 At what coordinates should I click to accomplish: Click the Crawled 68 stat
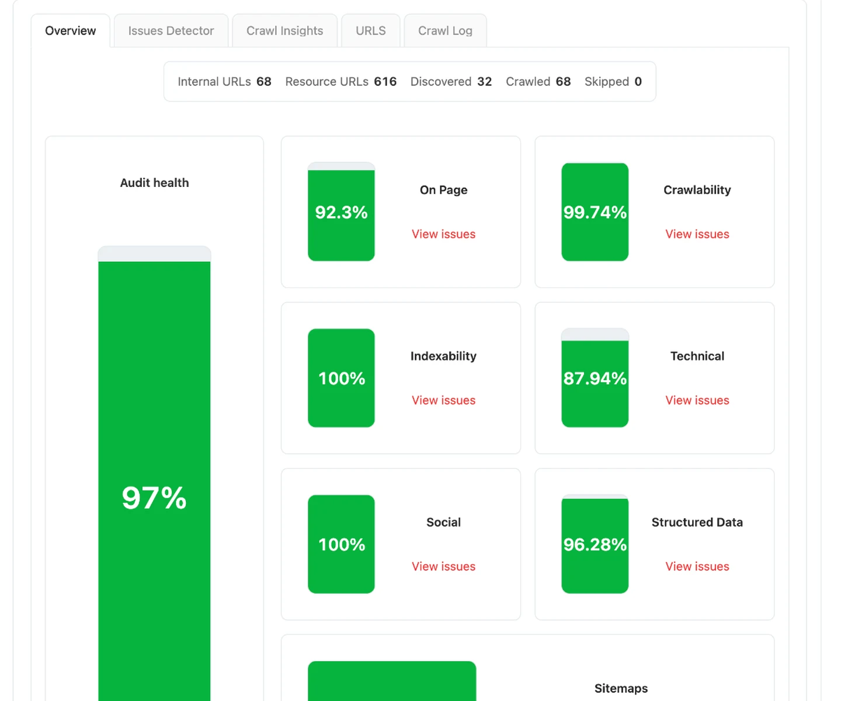click(538, 82)
